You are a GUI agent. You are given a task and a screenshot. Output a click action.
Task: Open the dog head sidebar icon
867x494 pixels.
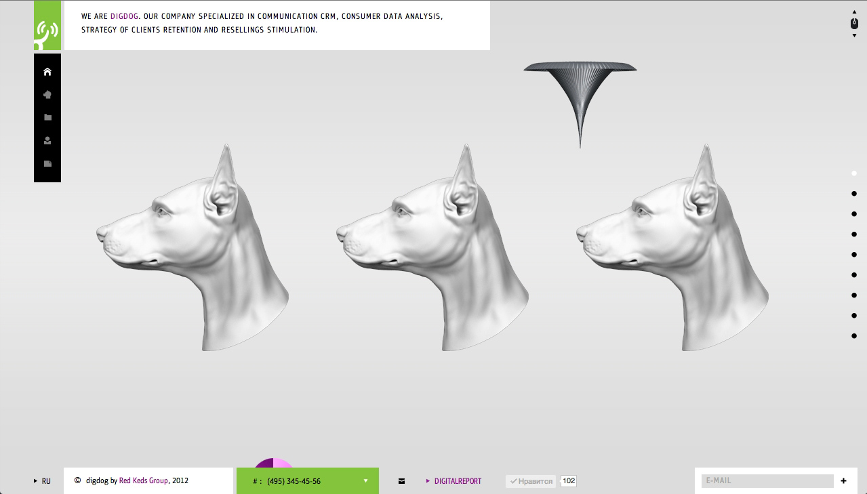click(x=47, y=95)
